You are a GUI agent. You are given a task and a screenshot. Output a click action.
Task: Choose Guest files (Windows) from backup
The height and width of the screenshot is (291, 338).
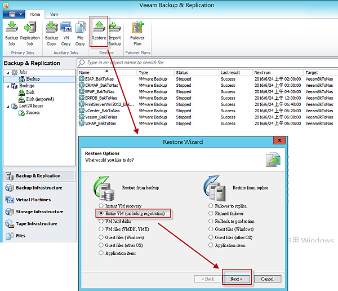[x=101, y=237]
